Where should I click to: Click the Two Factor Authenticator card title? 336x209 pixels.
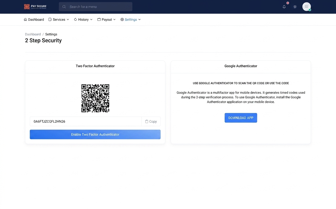pyautogui.click(x=95, y=66)
